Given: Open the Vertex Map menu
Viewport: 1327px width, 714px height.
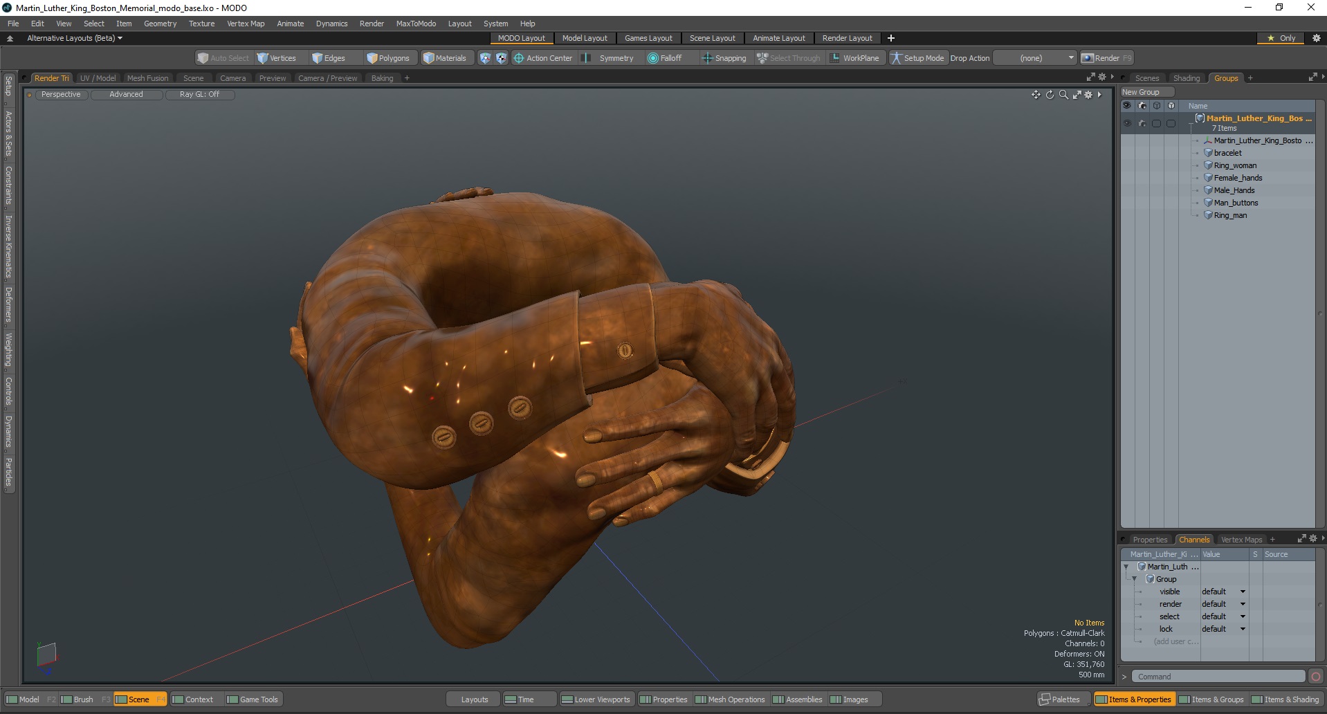Looking at the screenshot, I should (x=246, y=24).
